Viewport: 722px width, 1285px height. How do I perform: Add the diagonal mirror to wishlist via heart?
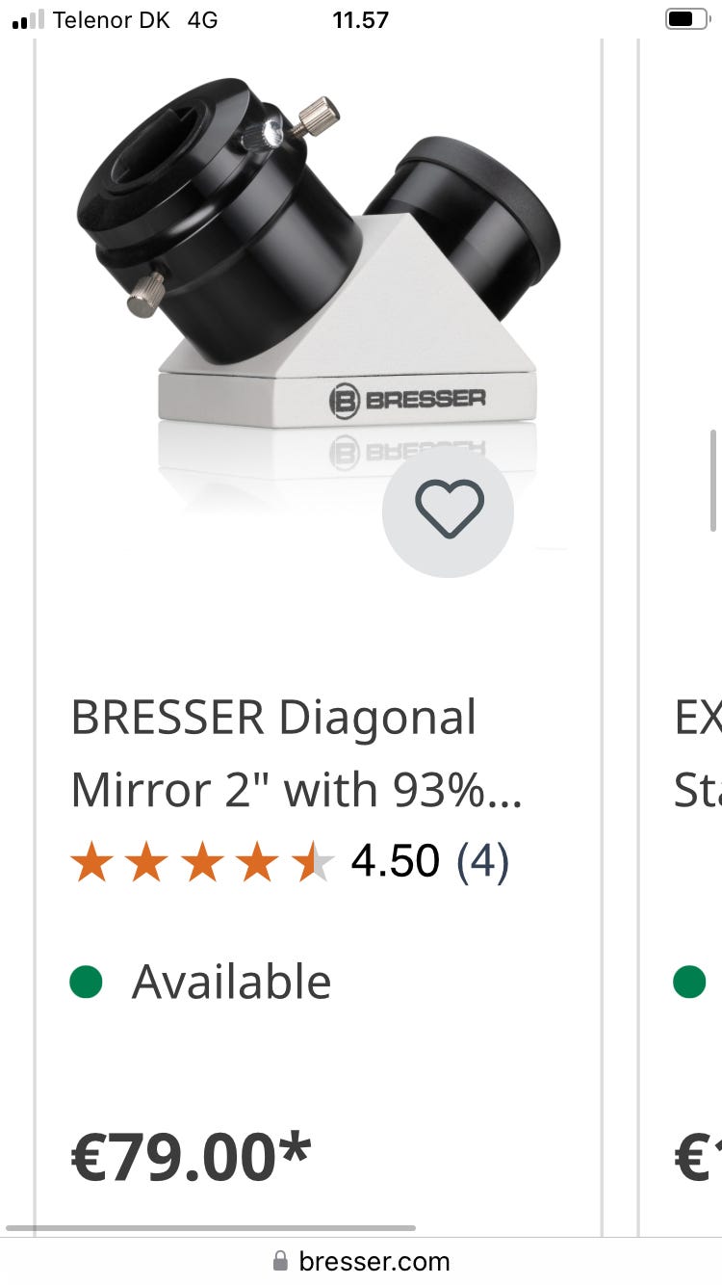pyautogui.click(x=449, y=511)
